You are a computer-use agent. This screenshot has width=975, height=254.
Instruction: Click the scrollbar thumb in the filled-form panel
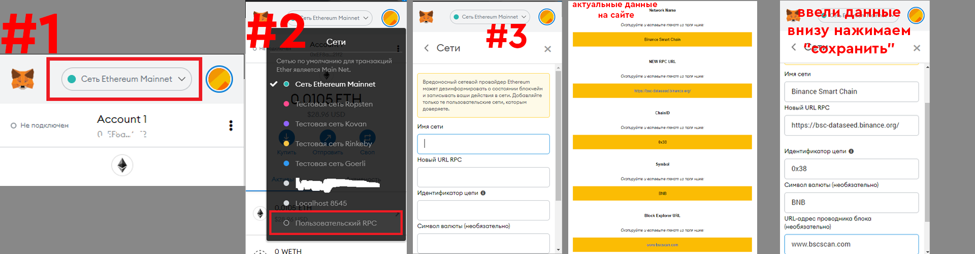point(927,163)
